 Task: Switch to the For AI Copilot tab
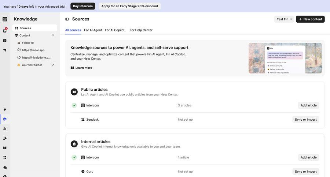pos(115,30)
